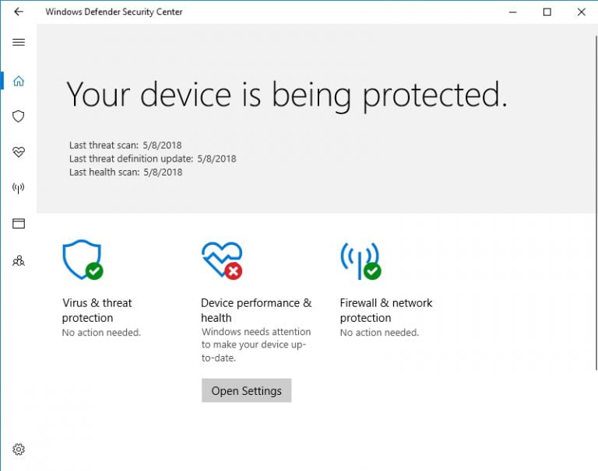Click the large shield with green checkmark

coord(82,260)
